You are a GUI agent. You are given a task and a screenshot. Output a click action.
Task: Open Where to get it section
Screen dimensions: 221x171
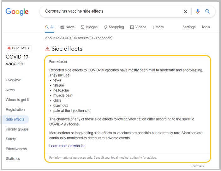click(x=17, y=100)
